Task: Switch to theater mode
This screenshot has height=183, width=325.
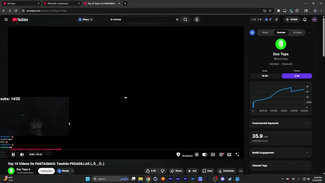Action: pos(229,155)
